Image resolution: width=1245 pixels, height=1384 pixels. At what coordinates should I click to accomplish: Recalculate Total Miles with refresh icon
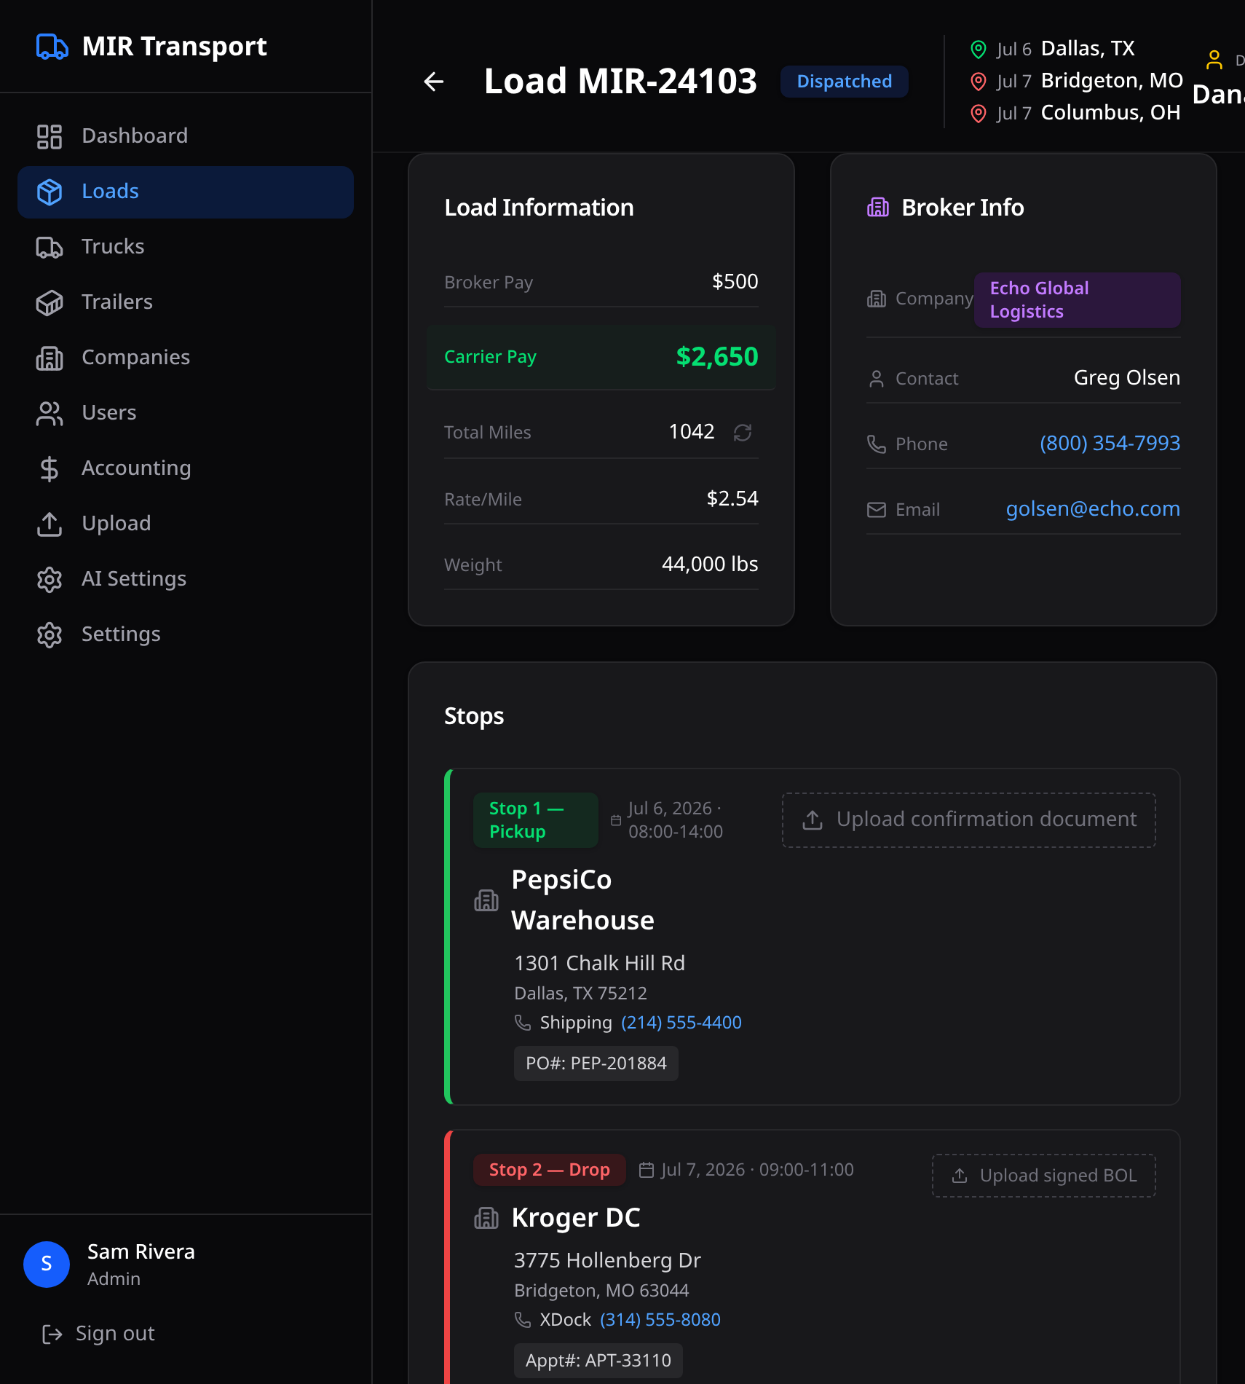743,433
